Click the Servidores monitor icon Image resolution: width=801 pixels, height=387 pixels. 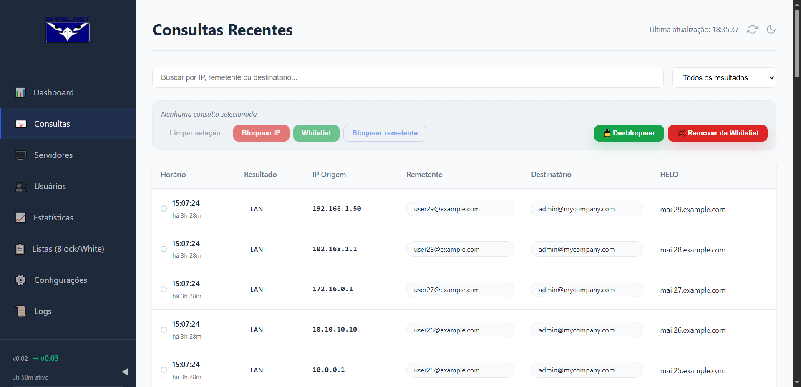tap(21, 155)
